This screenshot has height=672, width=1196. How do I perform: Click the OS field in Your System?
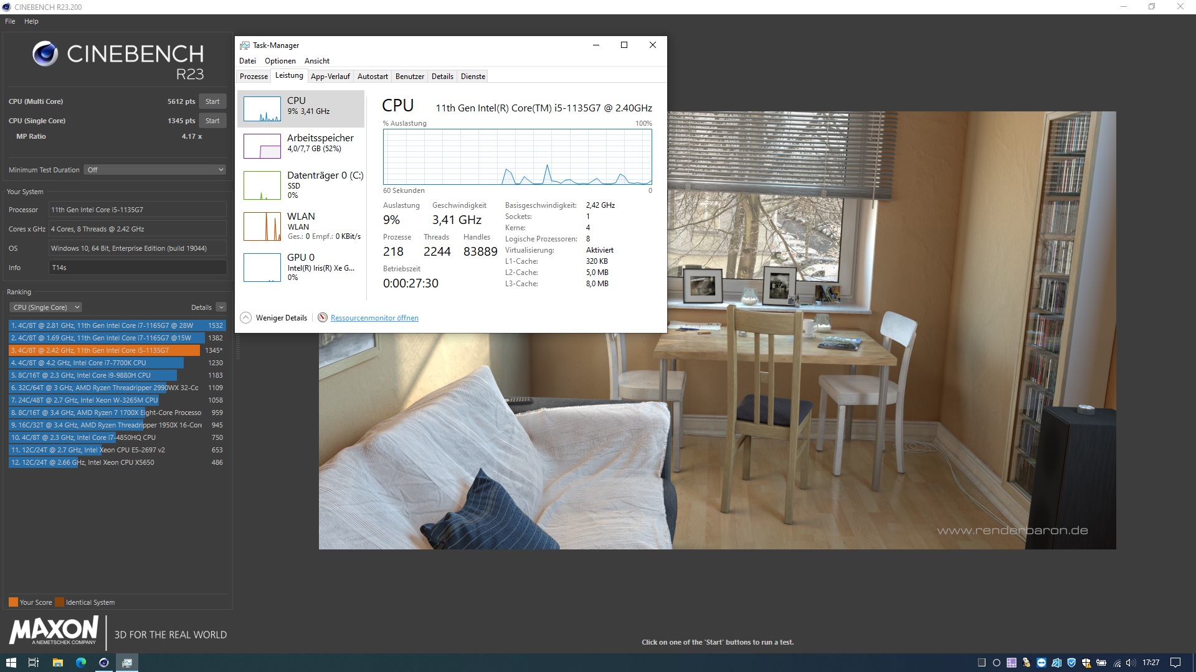click(138, 248)
